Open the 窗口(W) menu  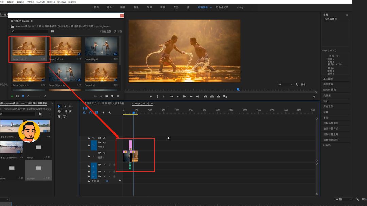62,2
